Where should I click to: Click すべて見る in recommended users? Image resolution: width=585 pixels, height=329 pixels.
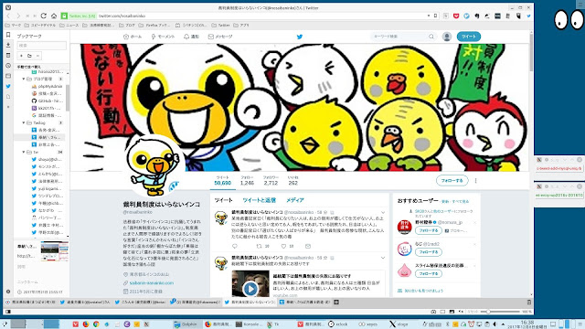461,201
